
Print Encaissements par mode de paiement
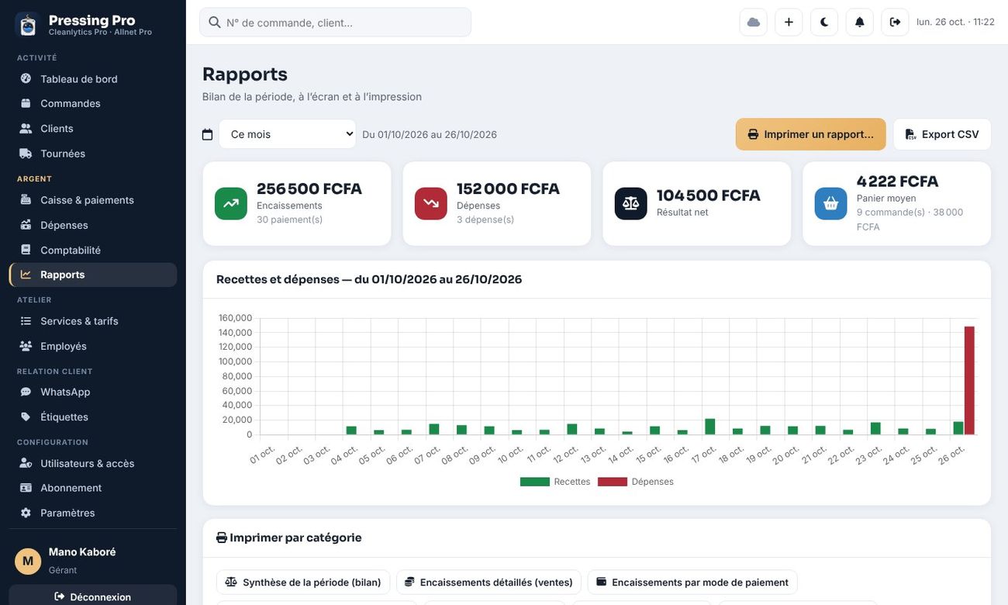pos(692,583)
